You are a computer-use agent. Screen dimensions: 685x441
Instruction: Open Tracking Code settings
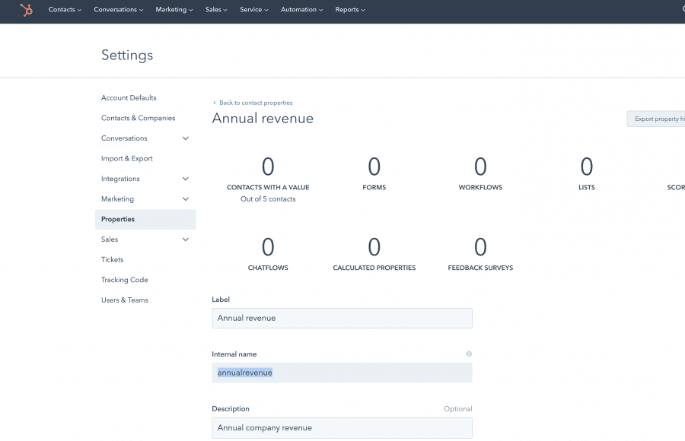click(x=124, y=280)
